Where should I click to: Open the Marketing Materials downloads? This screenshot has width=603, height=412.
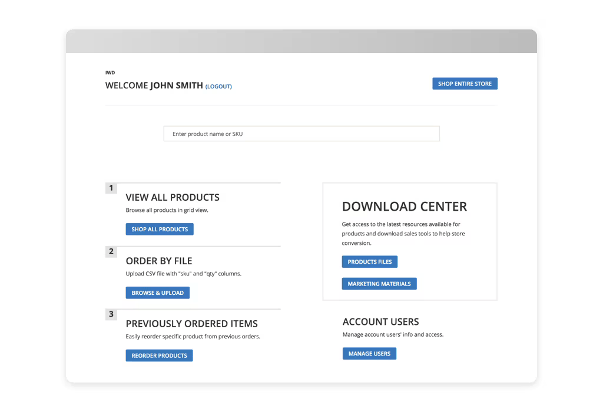(379, 284)
